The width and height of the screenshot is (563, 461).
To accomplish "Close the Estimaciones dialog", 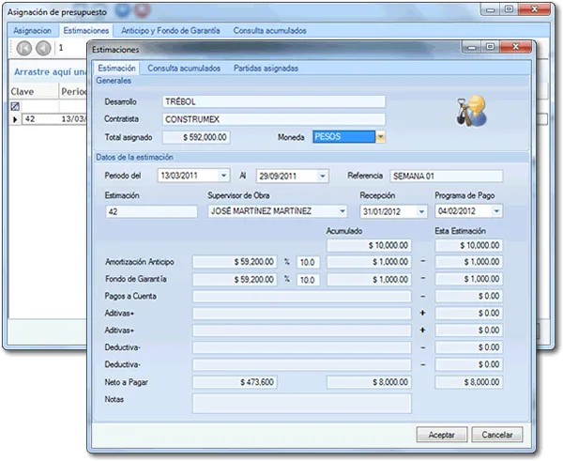I will click(x=515, y=47).
